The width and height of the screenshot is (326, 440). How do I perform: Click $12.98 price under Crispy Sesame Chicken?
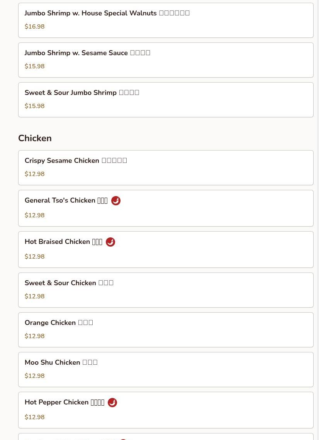tap(34, 174)
